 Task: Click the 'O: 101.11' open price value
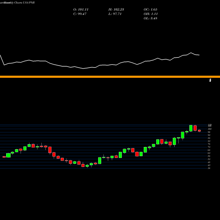pyautogui.click(x=81, y=10)
